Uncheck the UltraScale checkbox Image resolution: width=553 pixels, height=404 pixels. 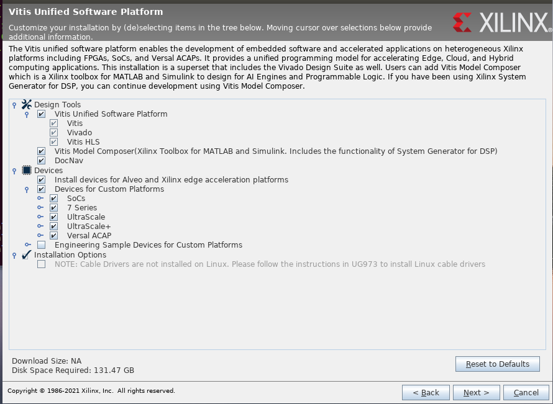(x=53, y=217)
